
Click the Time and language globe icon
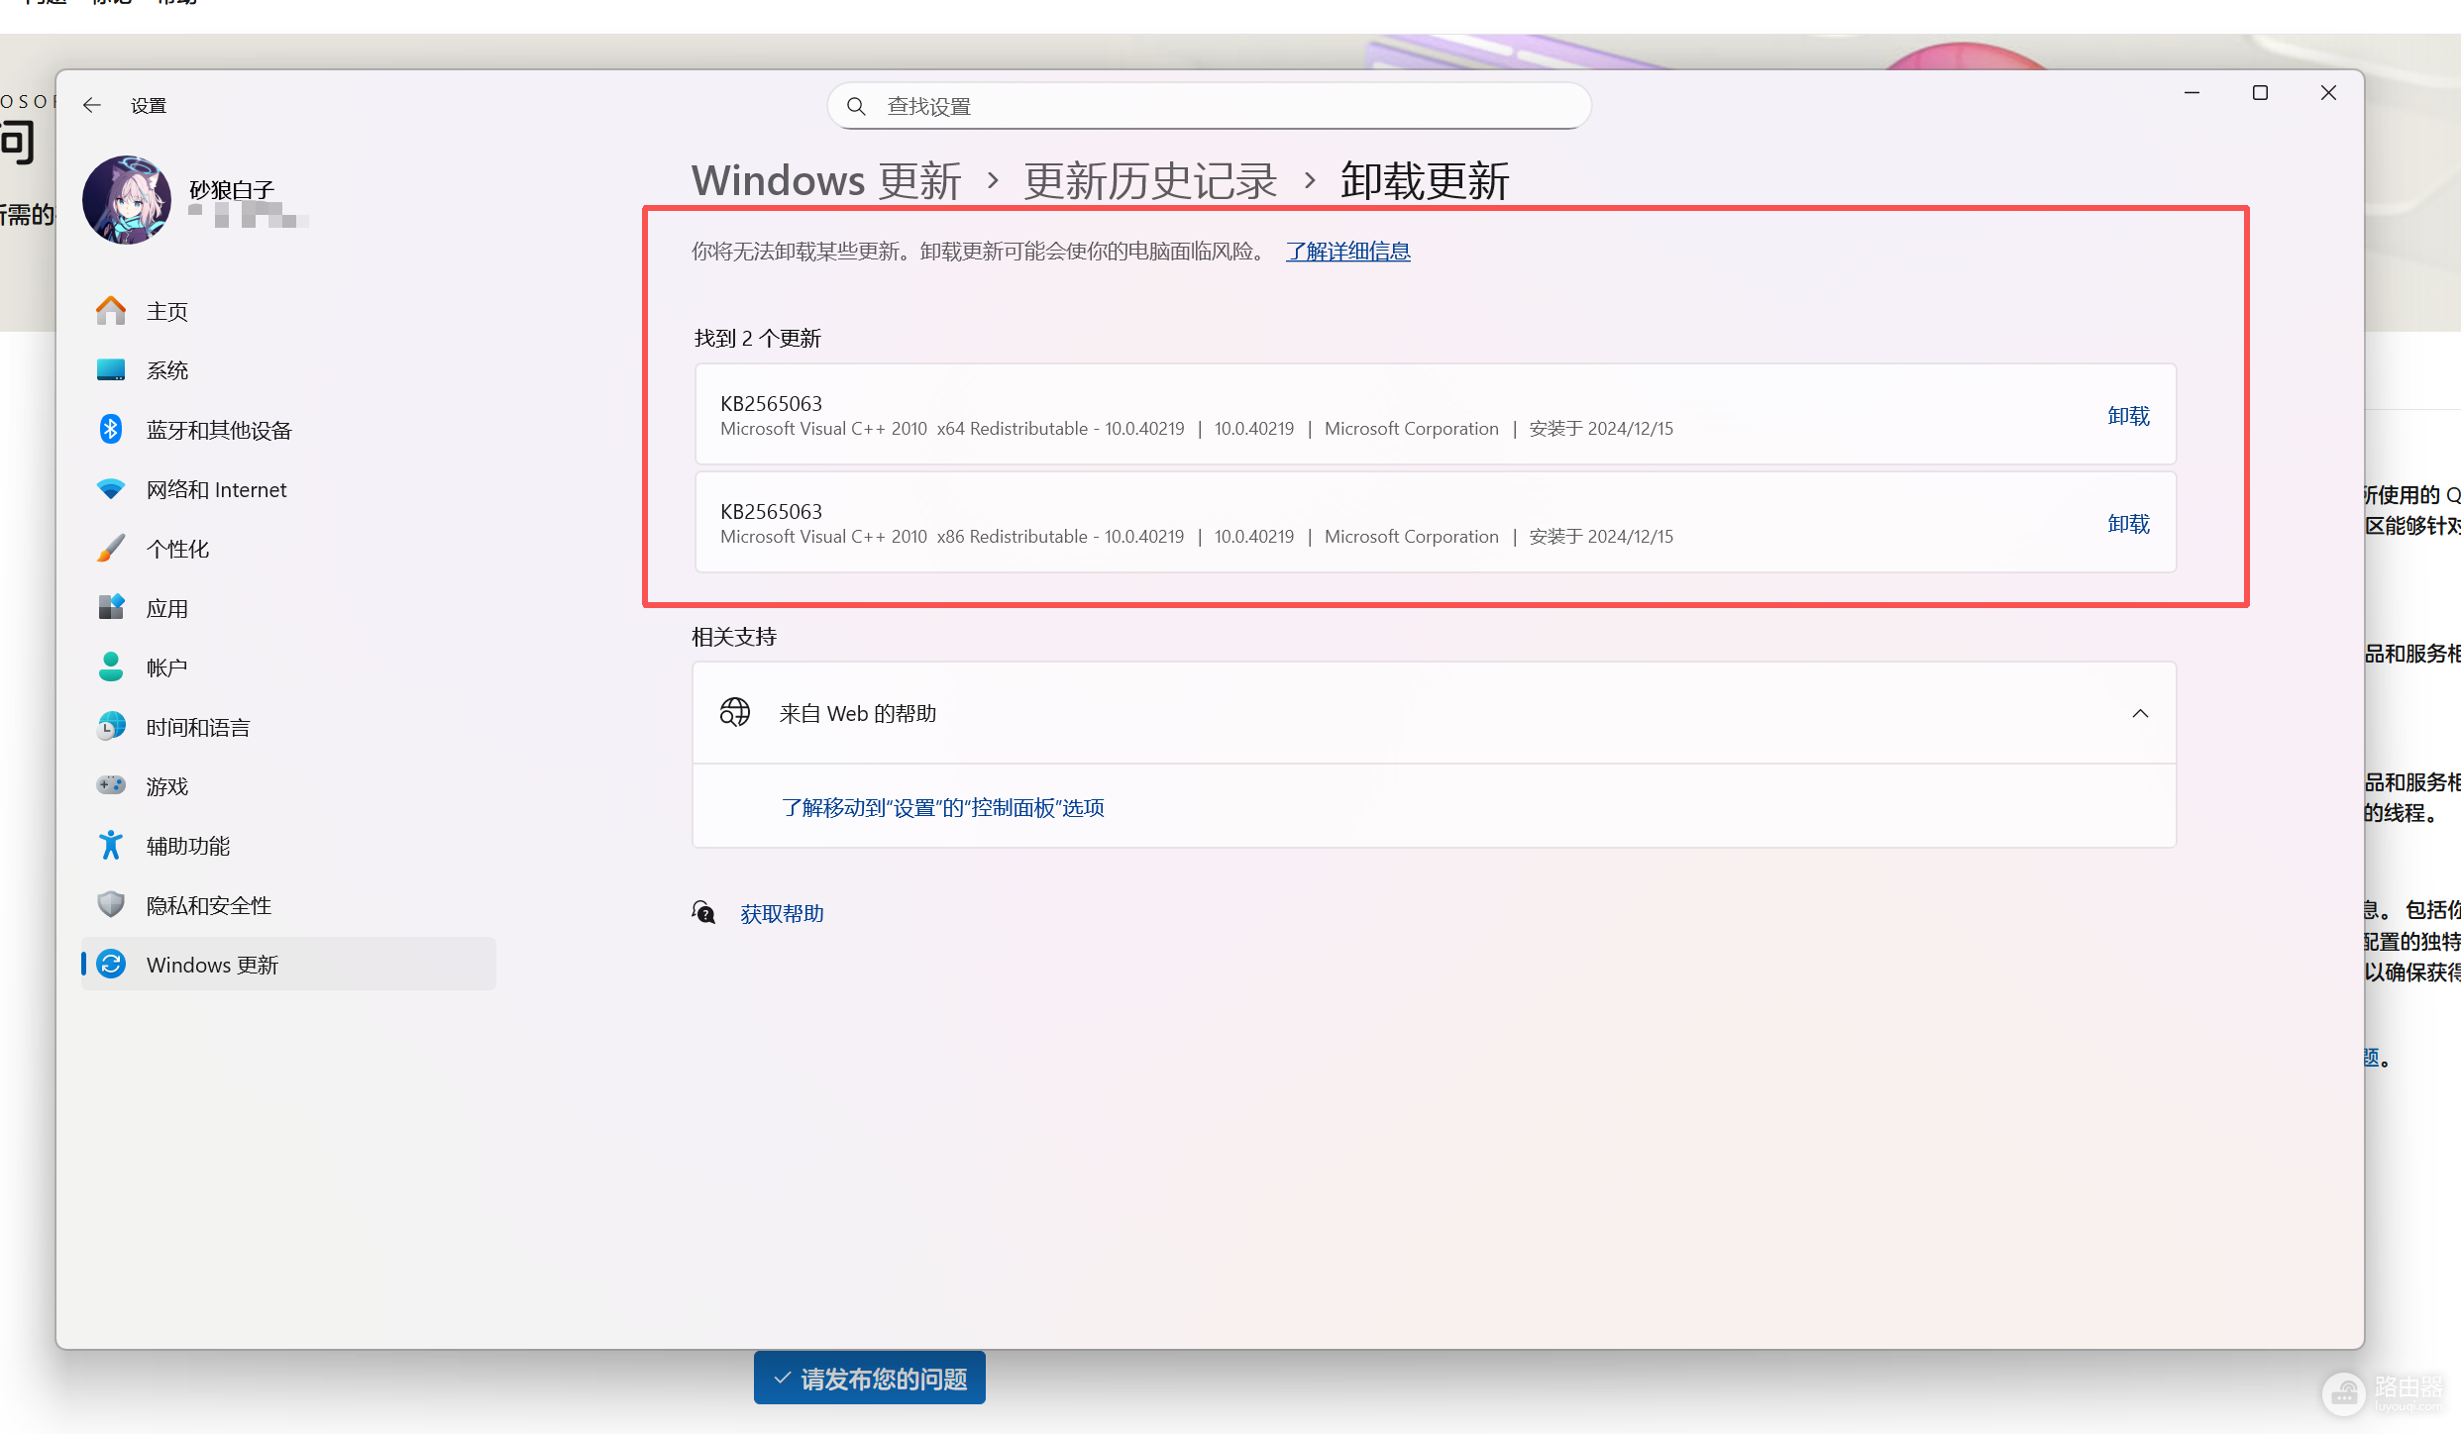coord(111,726)
